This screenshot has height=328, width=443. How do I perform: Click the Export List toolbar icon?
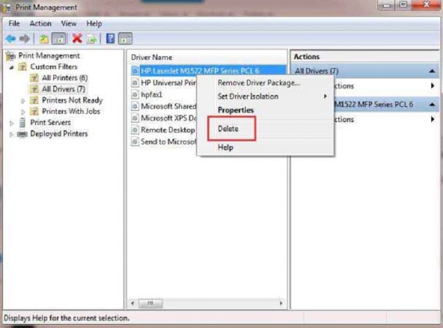(x=92, y=39)
